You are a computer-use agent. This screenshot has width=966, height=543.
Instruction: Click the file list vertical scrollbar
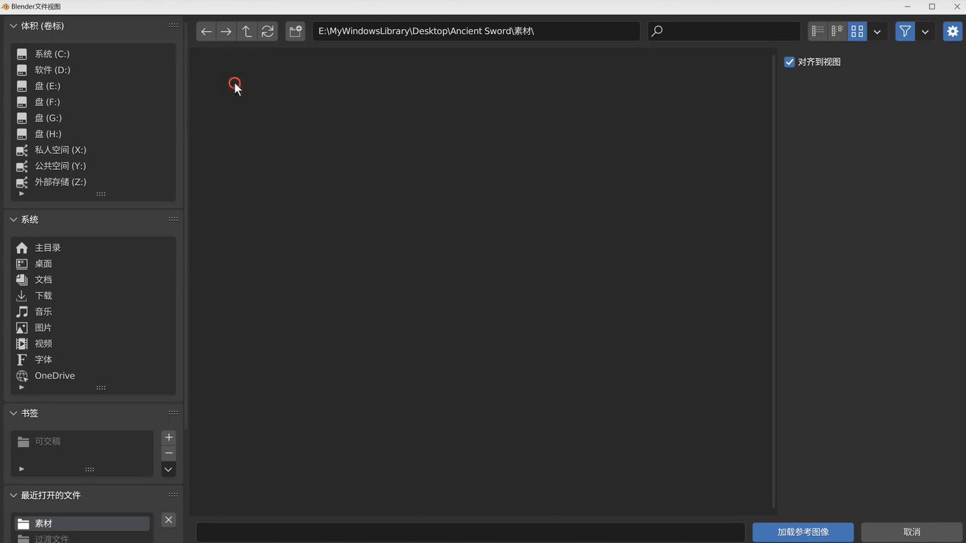pos(773,281)
